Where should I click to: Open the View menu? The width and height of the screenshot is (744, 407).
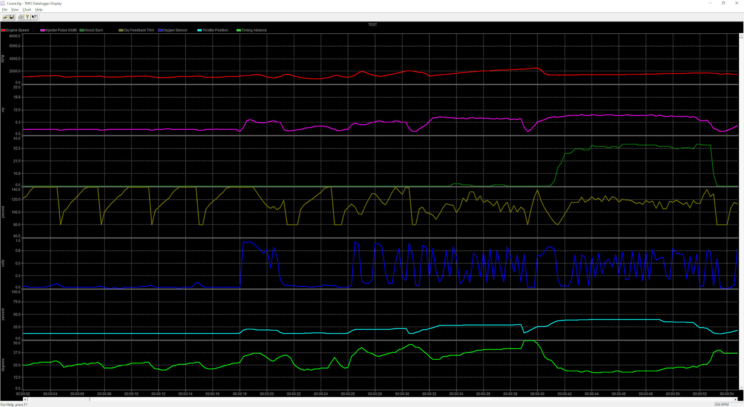click(15, 10)
